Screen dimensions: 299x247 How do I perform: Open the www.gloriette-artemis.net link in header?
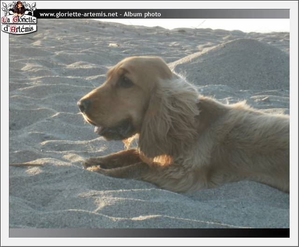point(78,14)
